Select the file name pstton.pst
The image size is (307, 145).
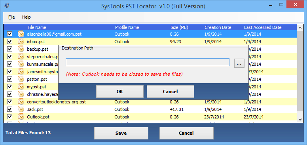pos(37,79)
